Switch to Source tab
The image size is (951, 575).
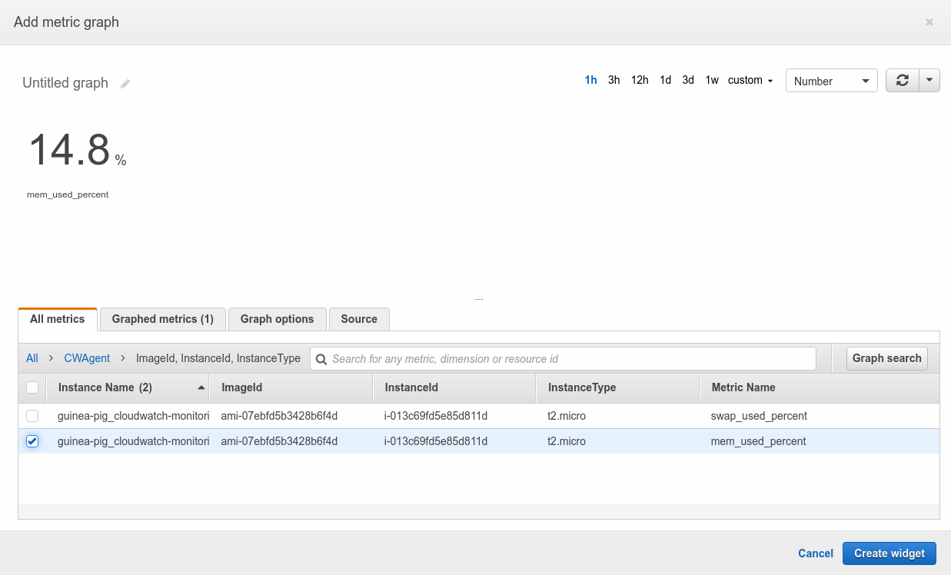click(359, 319)
